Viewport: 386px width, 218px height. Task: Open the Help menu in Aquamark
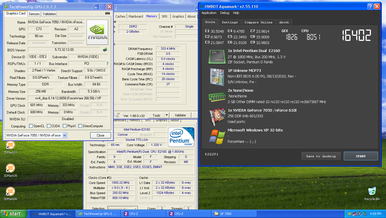236,13
